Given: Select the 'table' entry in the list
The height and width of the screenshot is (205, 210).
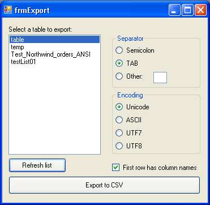Looking at the screenshot, I should coord(54,40).
